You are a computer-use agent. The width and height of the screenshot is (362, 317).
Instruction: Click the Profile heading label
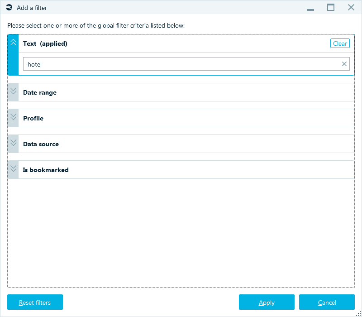(33, 118)
